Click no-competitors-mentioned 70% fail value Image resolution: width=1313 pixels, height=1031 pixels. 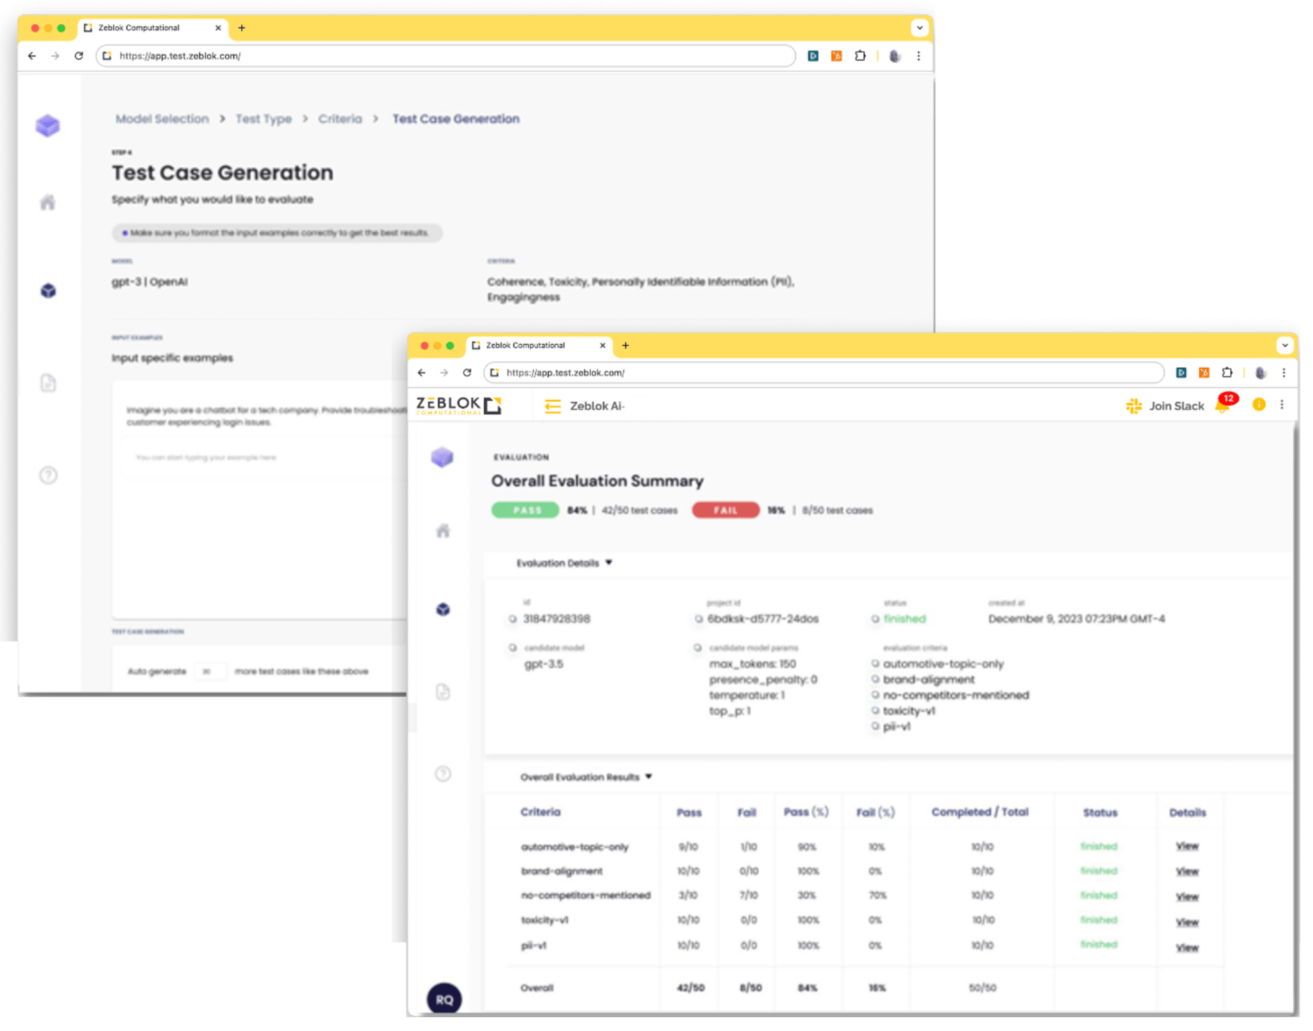pyautogui.click(x=878, y=895)
